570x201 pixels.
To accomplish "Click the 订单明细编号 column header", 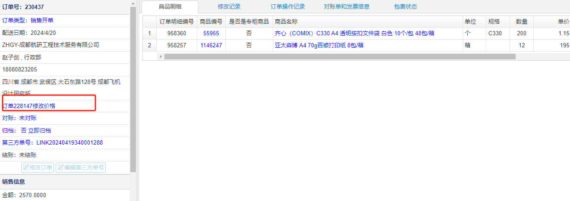I will click(176, 22).
